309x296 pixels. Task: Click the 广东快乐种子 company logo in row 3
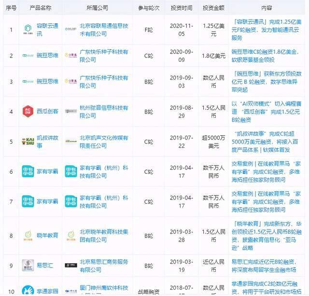click(x=71, y=81)
